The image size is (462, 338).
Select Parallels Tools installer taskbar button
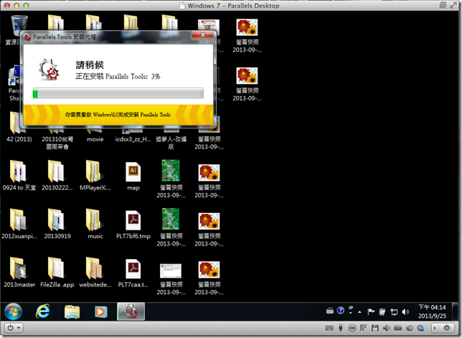[131, 311]
